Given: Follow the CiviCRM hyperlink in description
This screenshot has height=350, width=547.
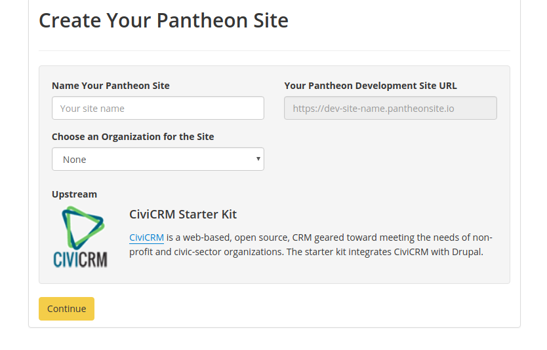Looking at the screenshot, I should coord(146,237).
